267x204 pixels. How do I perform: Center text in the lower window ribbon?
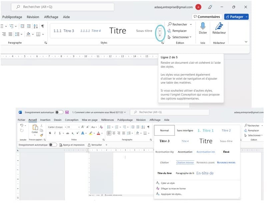click(x=114, y=133)
